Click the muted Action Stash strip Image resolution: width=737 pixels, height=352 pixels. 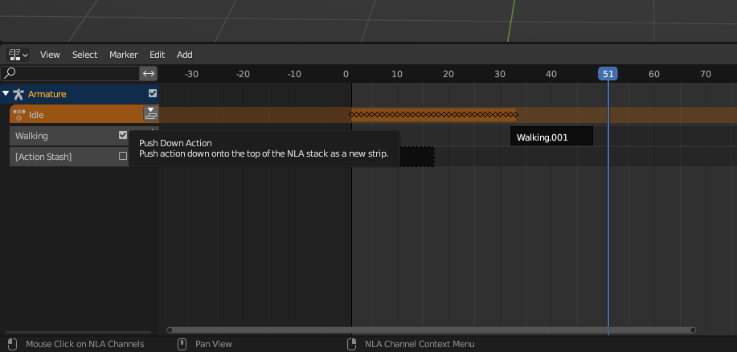coord(417,157)
